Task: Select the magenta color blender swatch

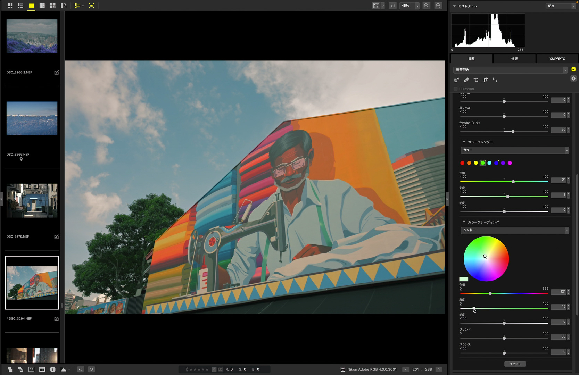Action: tap(510, 163)
